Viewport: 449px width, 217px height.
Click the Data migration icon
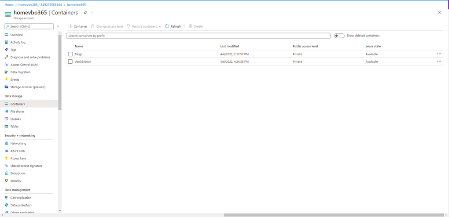(x=6, y=72)
